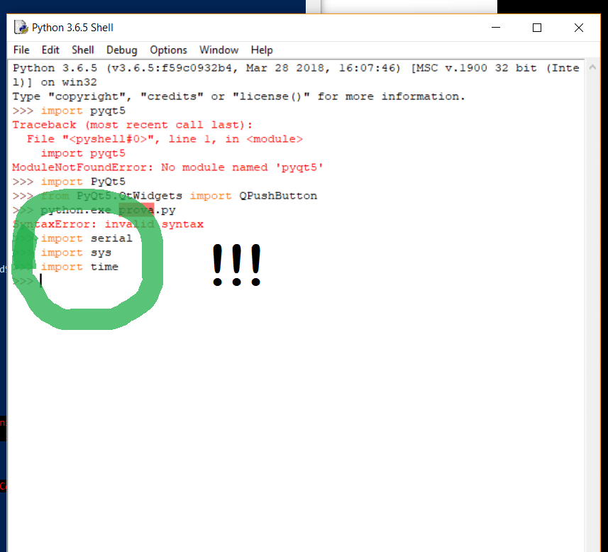Open the Shell menu
This screenshot has height=552, width=608.
82,50
